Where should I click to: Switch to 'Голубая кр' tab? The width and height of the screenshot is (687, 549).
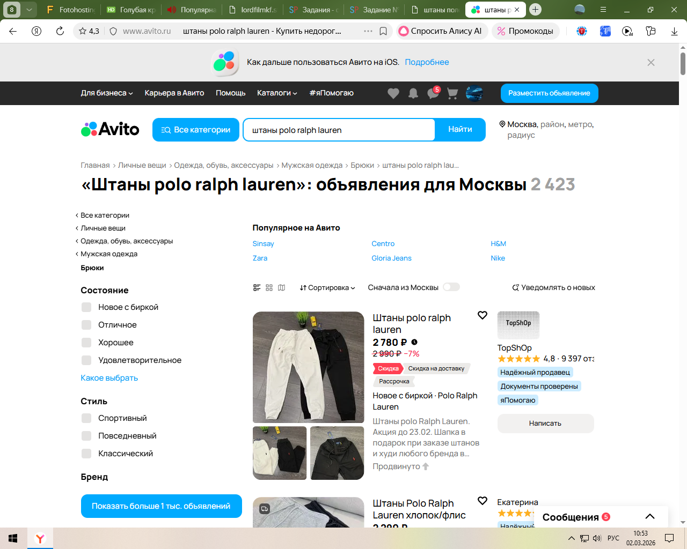coord(131,10)
